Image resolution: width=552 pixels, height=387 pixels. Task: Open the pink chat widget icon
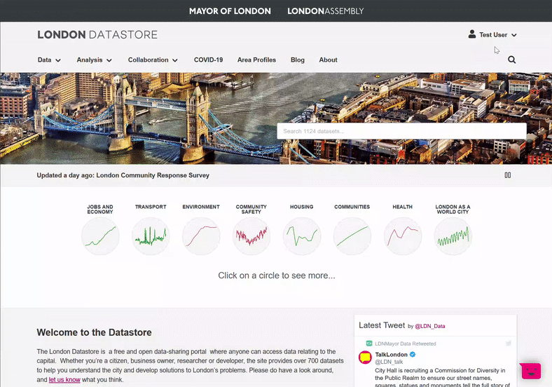[531, 371]
